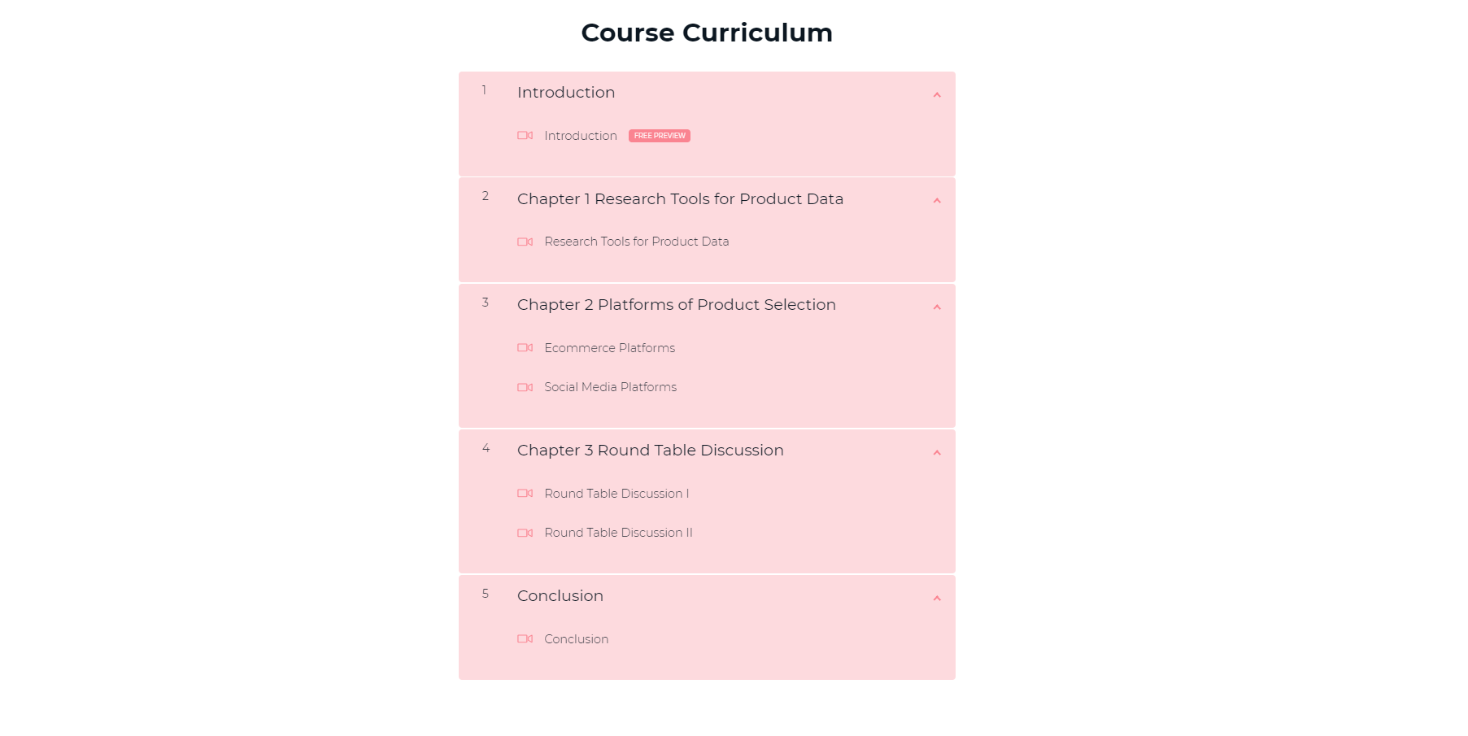Collapse the Conclusion section chevron
Image resolution: width=1468 pixels, height=736 pixels.
(937, 599)
